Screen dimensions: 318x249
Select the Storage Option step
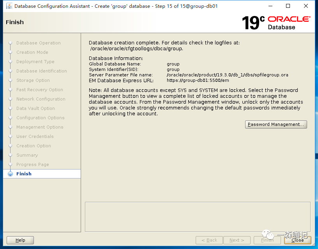click(x=33, y=80)
